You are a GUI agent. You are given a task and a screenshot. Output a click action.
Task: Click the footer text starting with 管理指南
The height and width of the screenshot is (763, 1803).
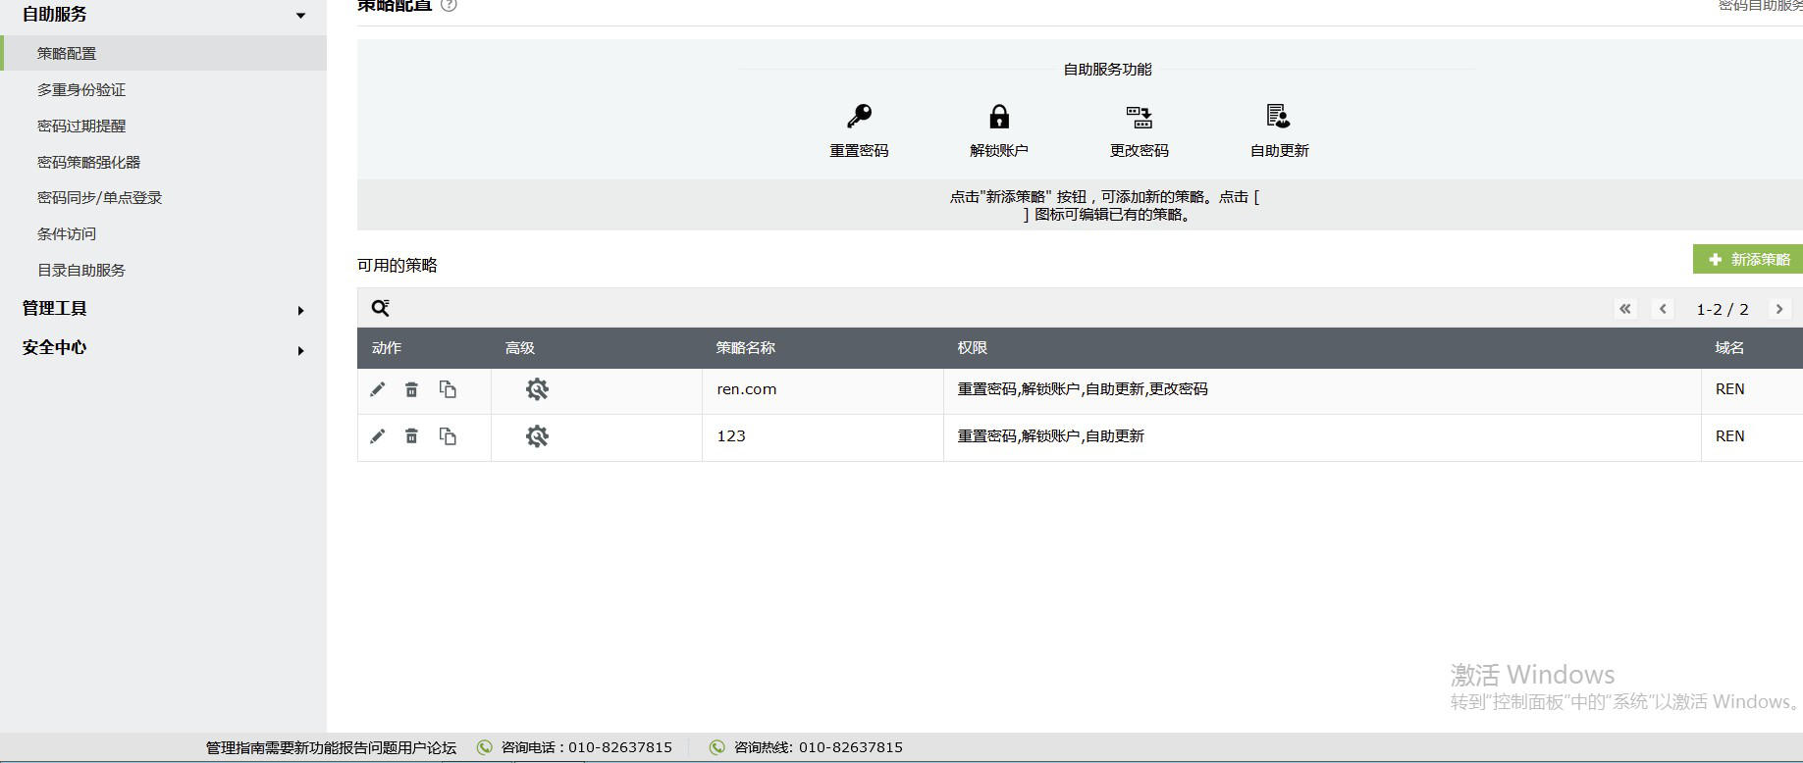331,747
